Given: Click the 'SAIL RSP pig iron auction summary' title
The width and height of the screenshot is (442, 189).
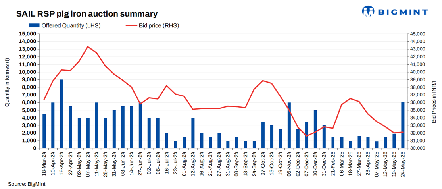Looking at the screenshot, I should 87,14.
